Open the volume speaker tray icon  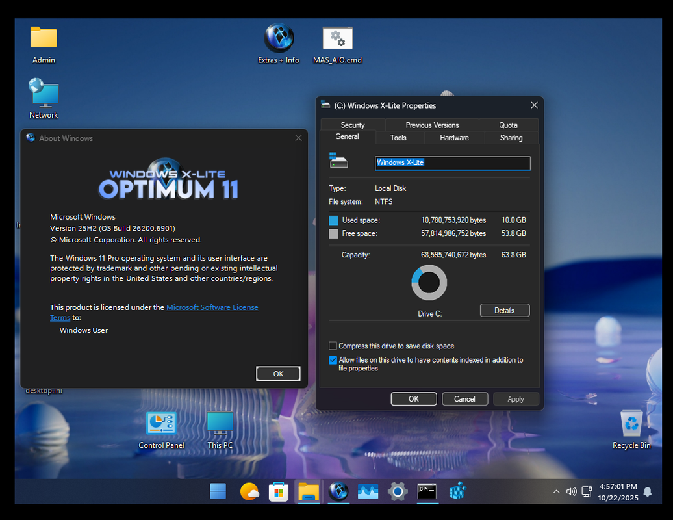[571, 491]
